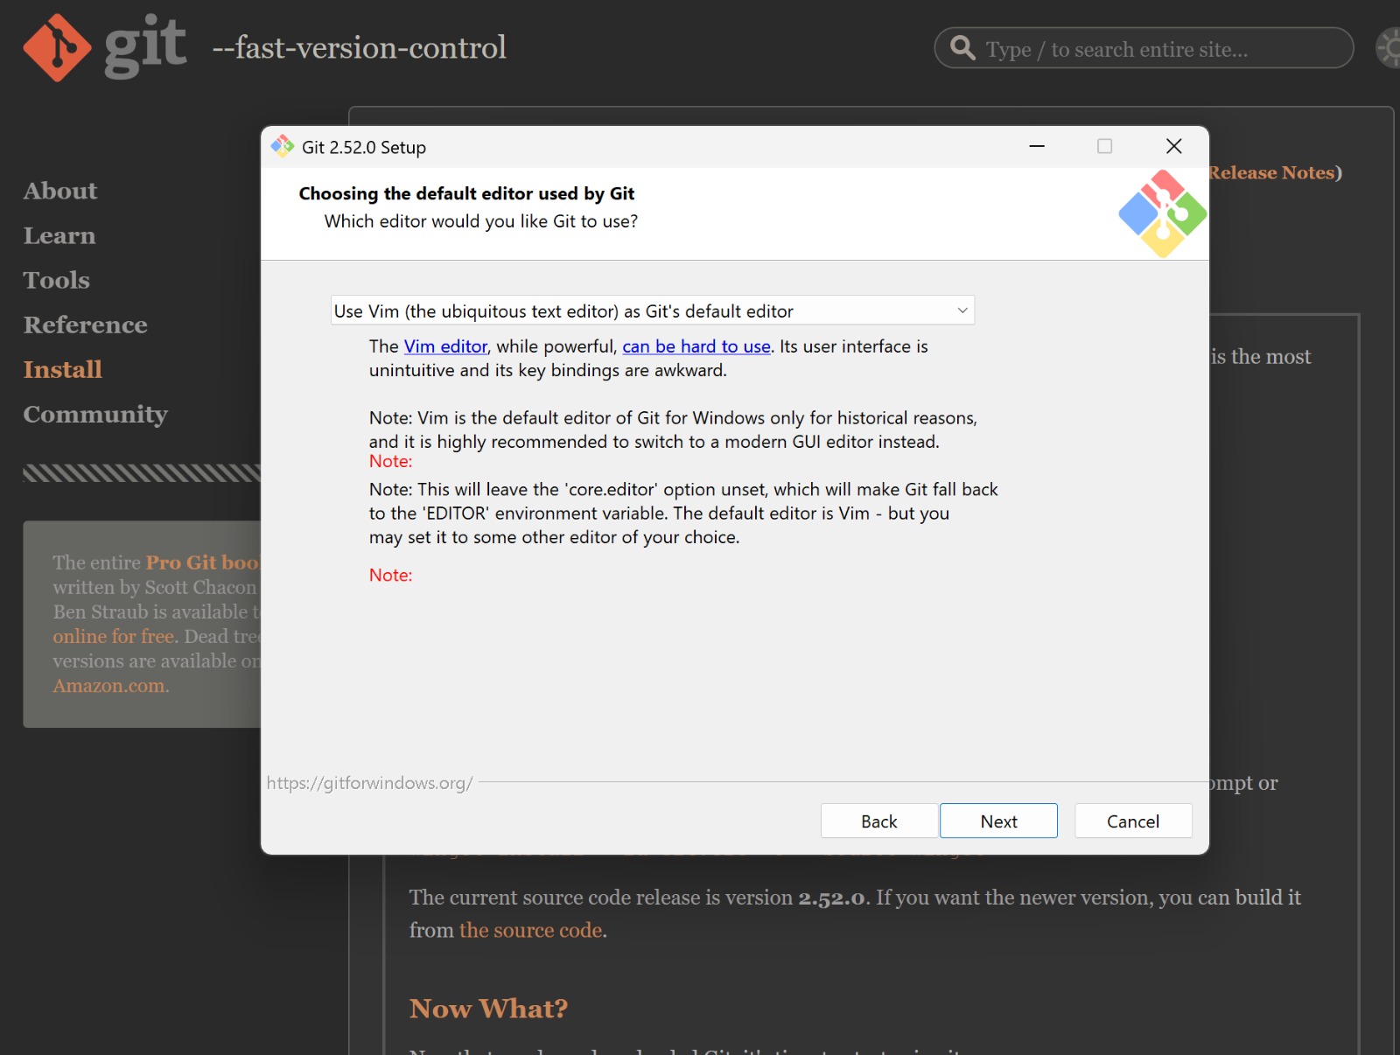Click the '--fast-version-control' tagline
Image resolution: width=1400 pixels, height=1055 pixels.
click(x=359, y=47)
